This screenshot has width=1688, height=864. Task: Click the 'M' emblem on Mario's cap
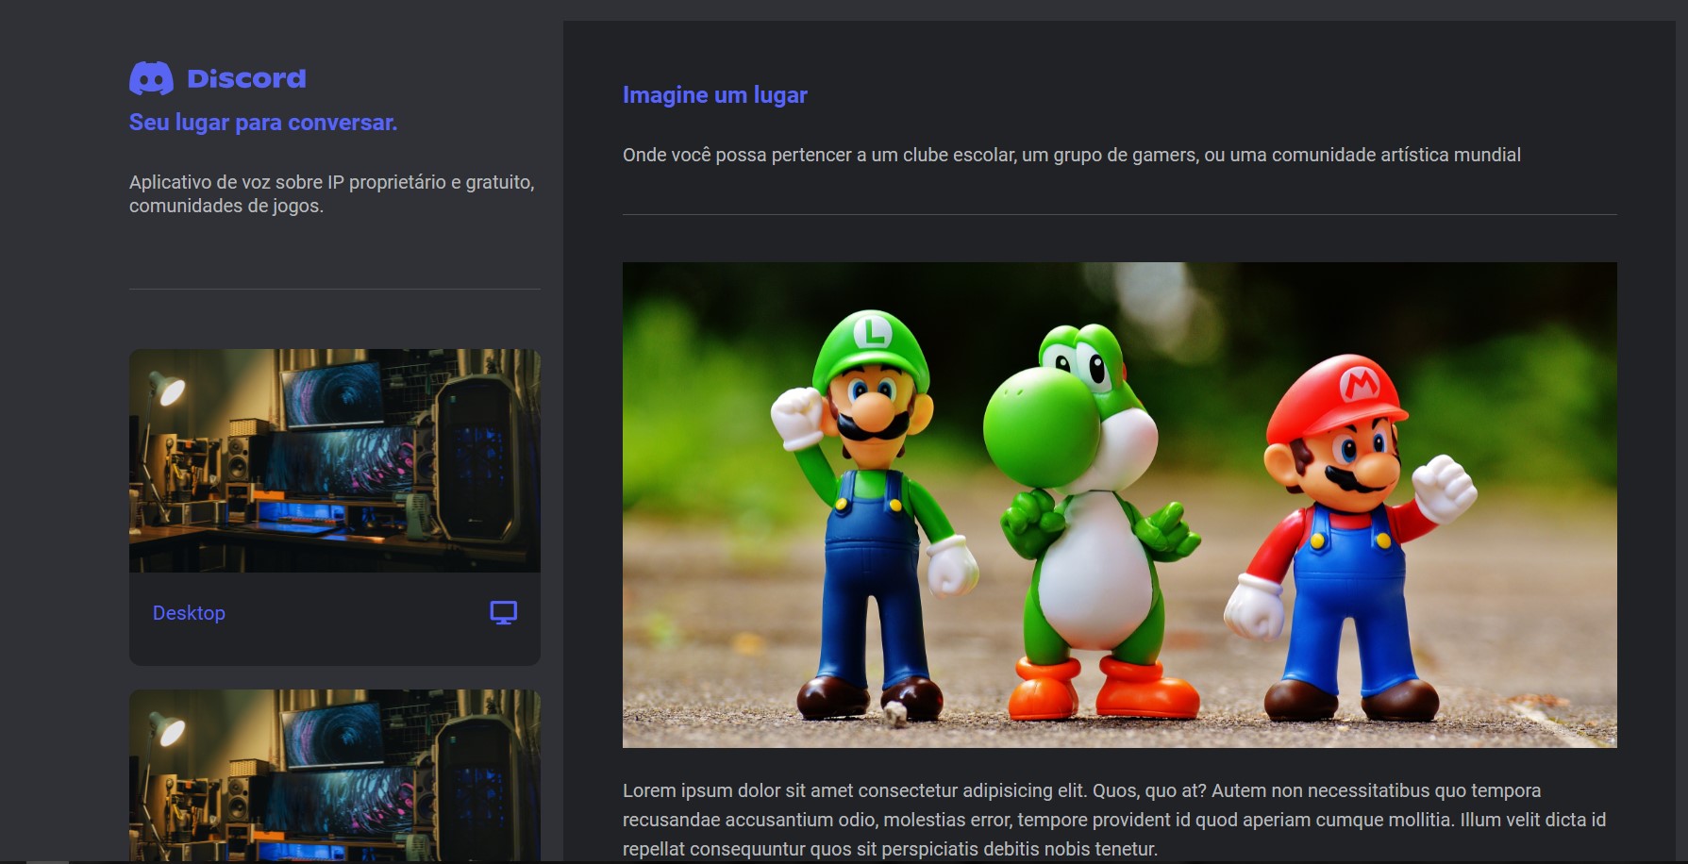(1360, 382)
